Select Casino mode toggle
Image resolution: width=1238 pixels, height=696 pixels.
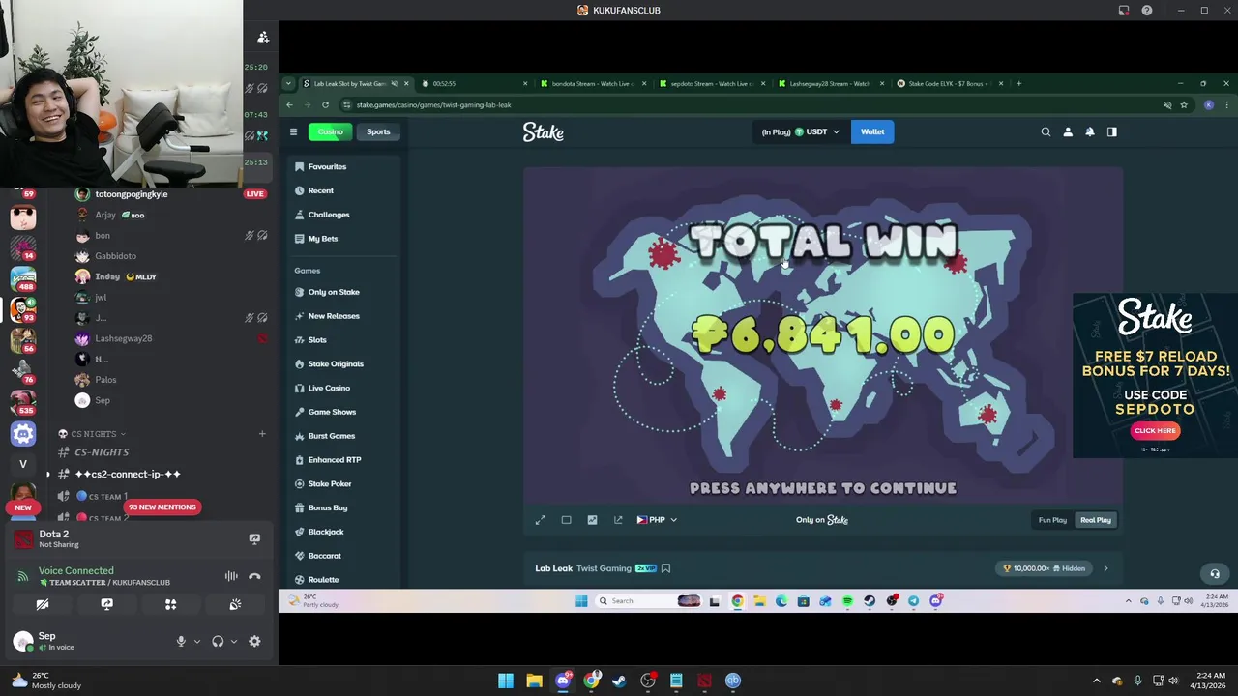click(x=331, y=131)
